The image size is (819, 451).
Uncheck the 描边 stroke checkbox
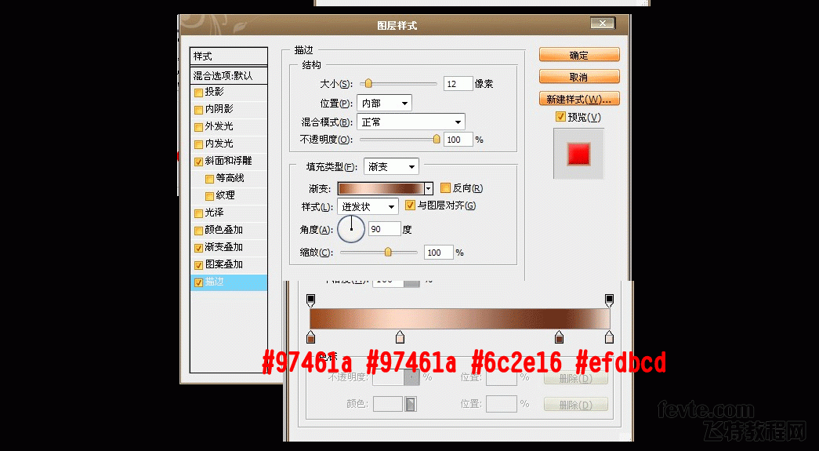pos(198,282)
